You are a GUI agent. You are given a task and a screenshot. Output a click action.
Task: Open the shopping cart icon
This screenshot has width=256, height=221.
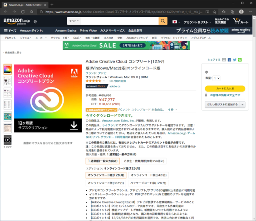pyautogui.click(x=240, y=21)
